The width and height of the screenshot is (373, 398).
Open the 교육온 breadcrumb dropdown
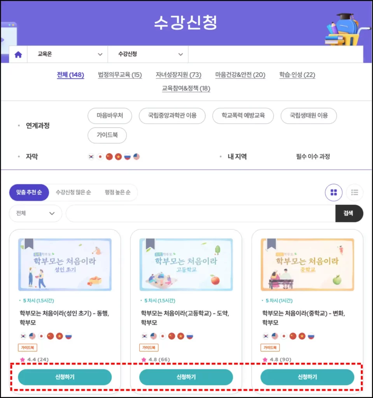coord(67,54)
